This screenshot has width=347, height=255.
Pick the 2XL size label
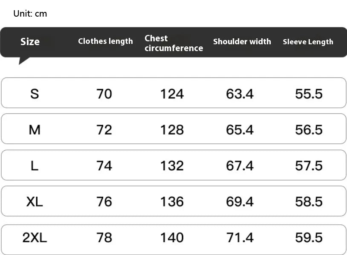tap(35, 238)
